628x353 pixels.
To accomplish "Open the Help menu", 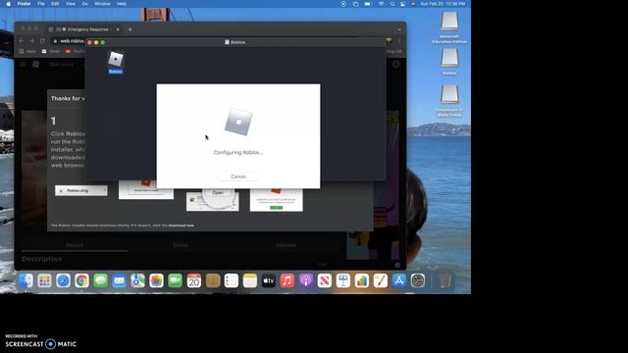I will tap(122, 4).
